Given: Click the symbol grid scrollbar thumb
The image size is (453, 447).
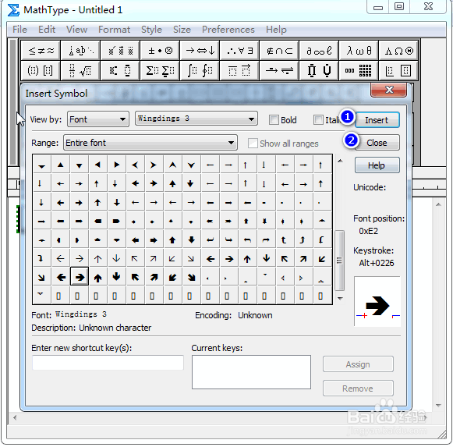Looking at the screenshot, I should tap(339, 261).
